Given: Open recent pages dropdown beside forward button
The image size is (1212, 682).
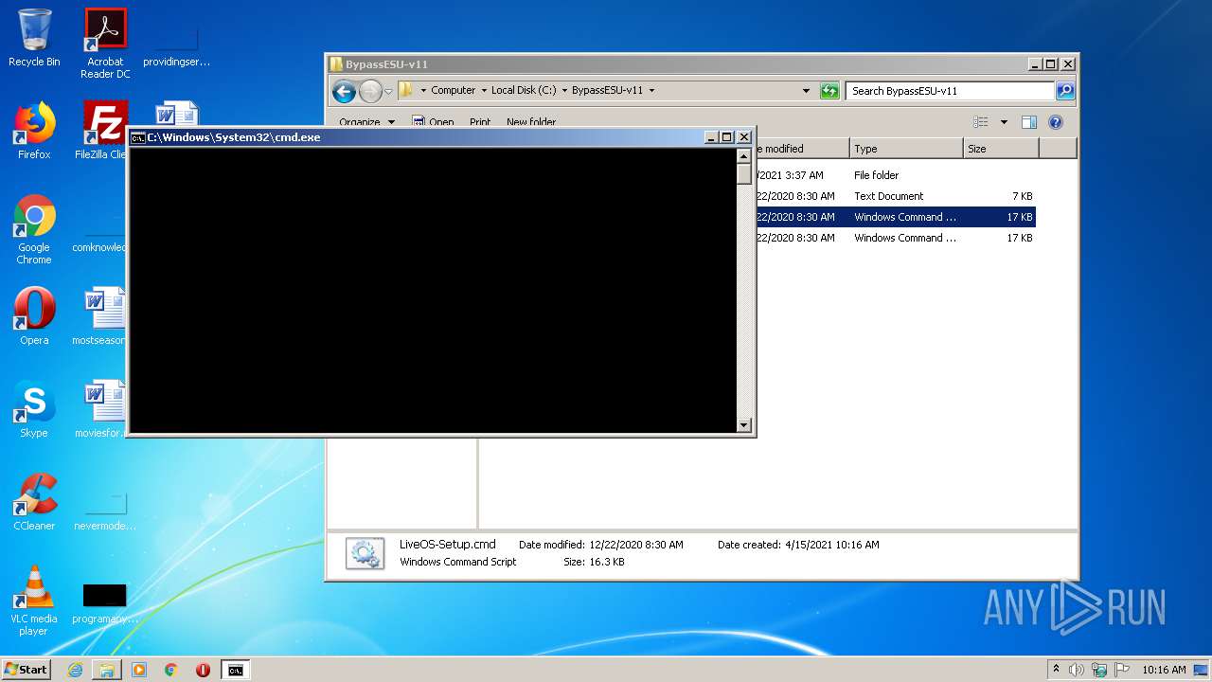Looking at the screenshot, I should coord(388,92).
